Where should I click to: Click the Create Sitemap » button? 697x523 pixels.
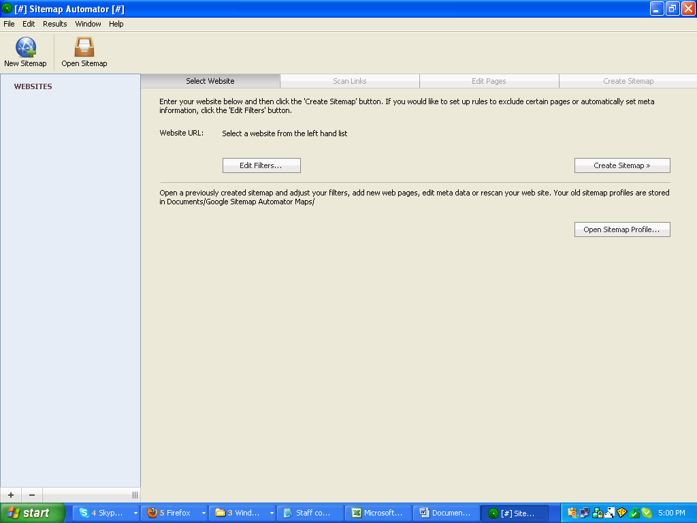click(622, 165)
